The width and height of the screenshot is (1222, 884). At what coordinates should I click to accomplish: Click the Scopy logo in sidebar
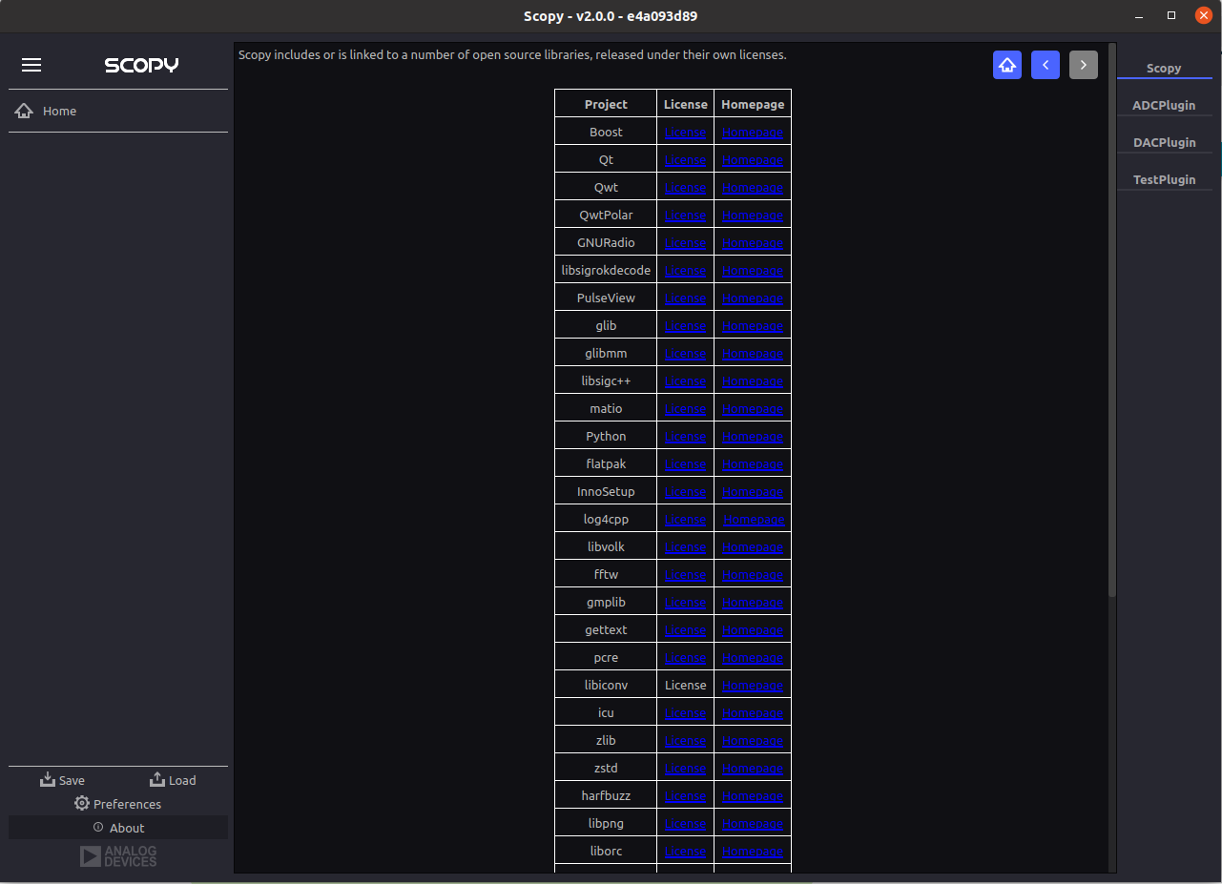pyautogui.click(x=141, y=65)
